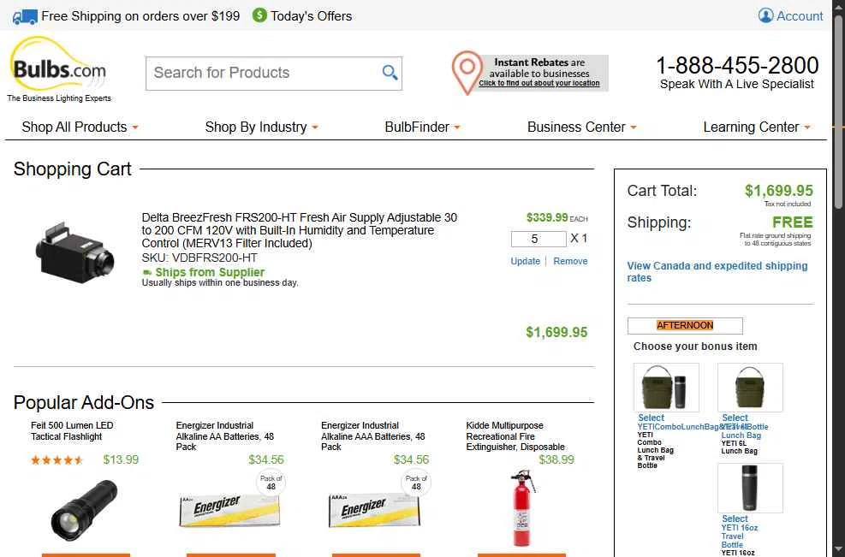Viewport: 845px width, 557px height.
Task: Click the SKU: VDBFRS200-HT text
Action: click(x=199, y=258)
